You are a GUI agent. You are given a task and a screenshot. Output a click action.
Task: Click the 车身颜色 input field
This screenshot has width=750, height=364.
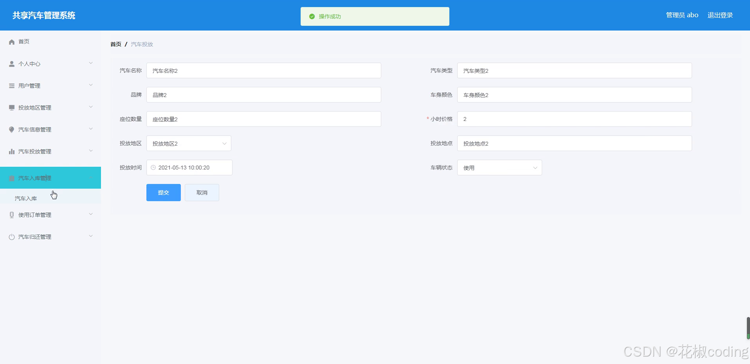(x=575, y=95)
